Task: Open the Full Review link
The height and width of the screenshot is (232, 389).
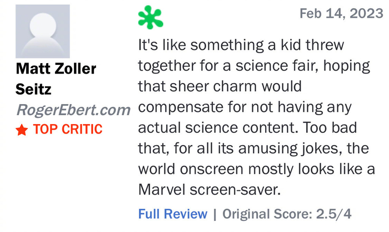Action: coord(173,214)
